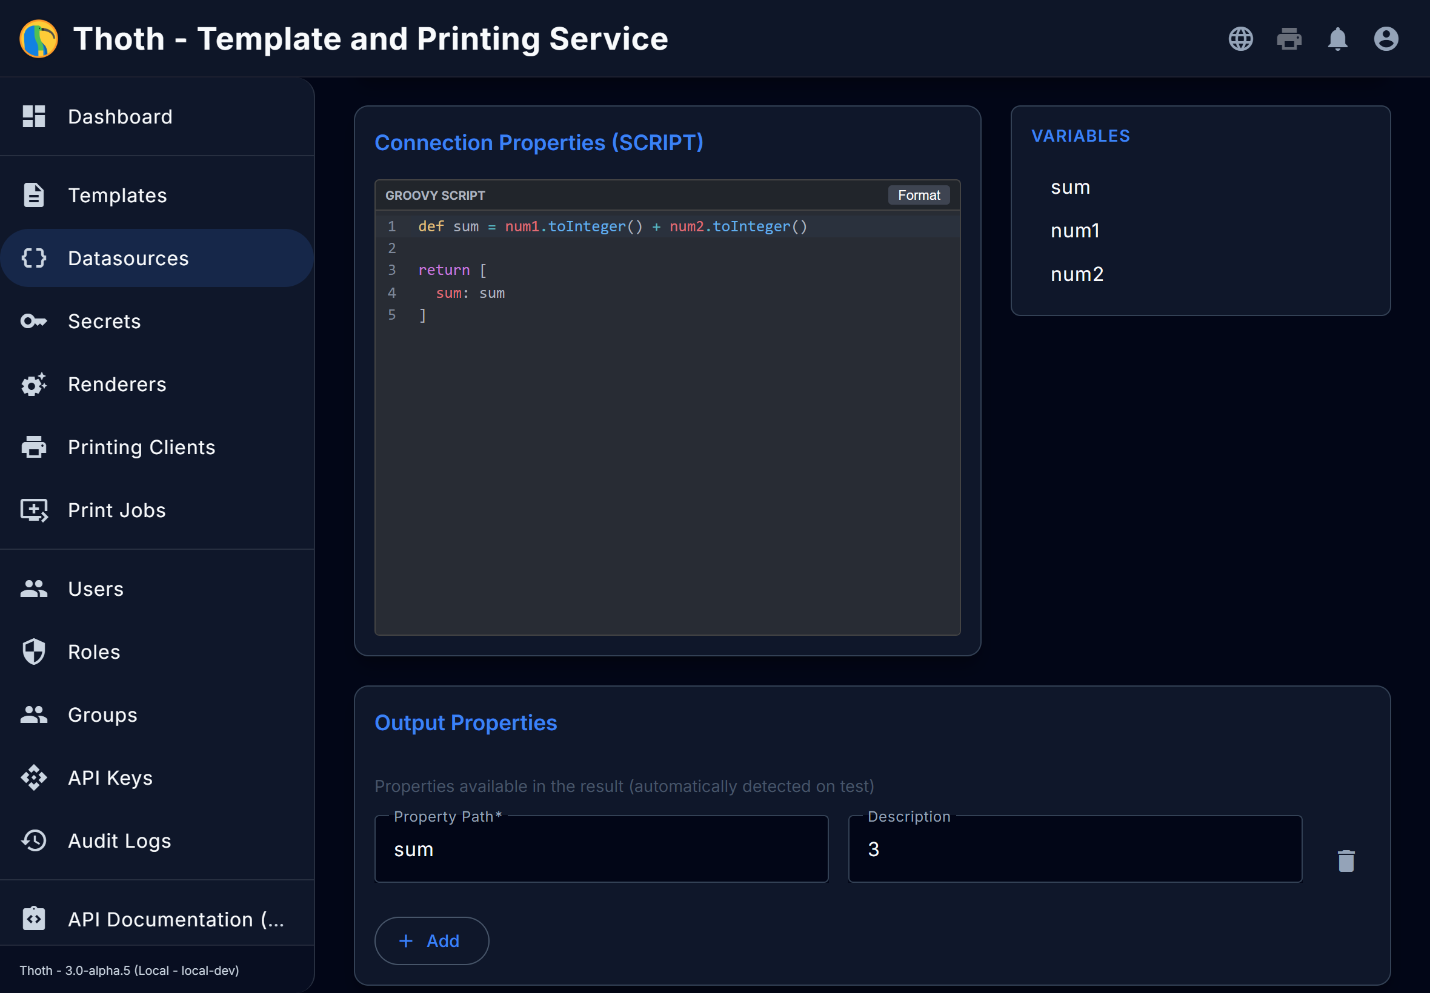
Task: Add a new output property
Action: [431, 940]
